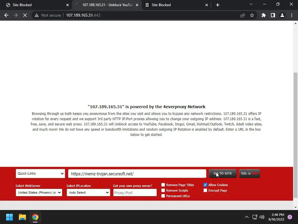Go back using the browser back arrow
The height and width of the screenshot is (224, 298).
coord(6,15)
